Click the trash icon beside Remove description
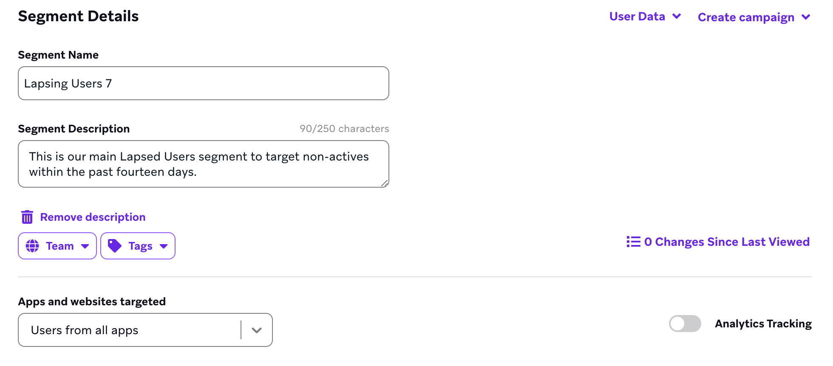 (27, 217)
